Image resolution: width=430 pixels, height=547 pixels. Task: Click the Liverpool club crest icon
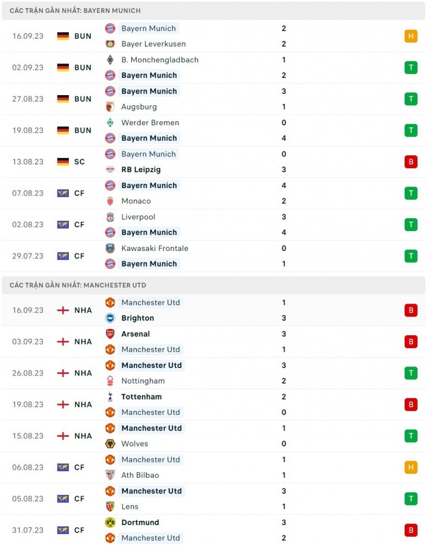coord(110,217)
